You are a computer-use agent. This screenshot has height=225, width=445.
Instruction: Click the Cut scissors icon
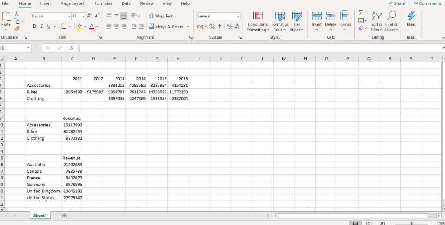tap(17, 14)
